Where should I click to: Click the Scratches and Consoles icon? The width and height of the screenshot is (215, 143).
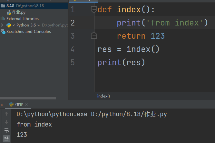click(x=3, y=32)
